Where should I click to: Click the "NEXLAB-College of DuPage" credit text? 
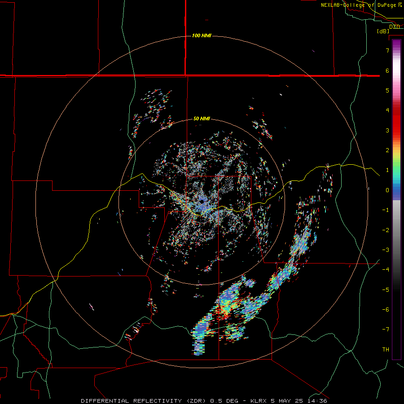[x=358, y=5]
